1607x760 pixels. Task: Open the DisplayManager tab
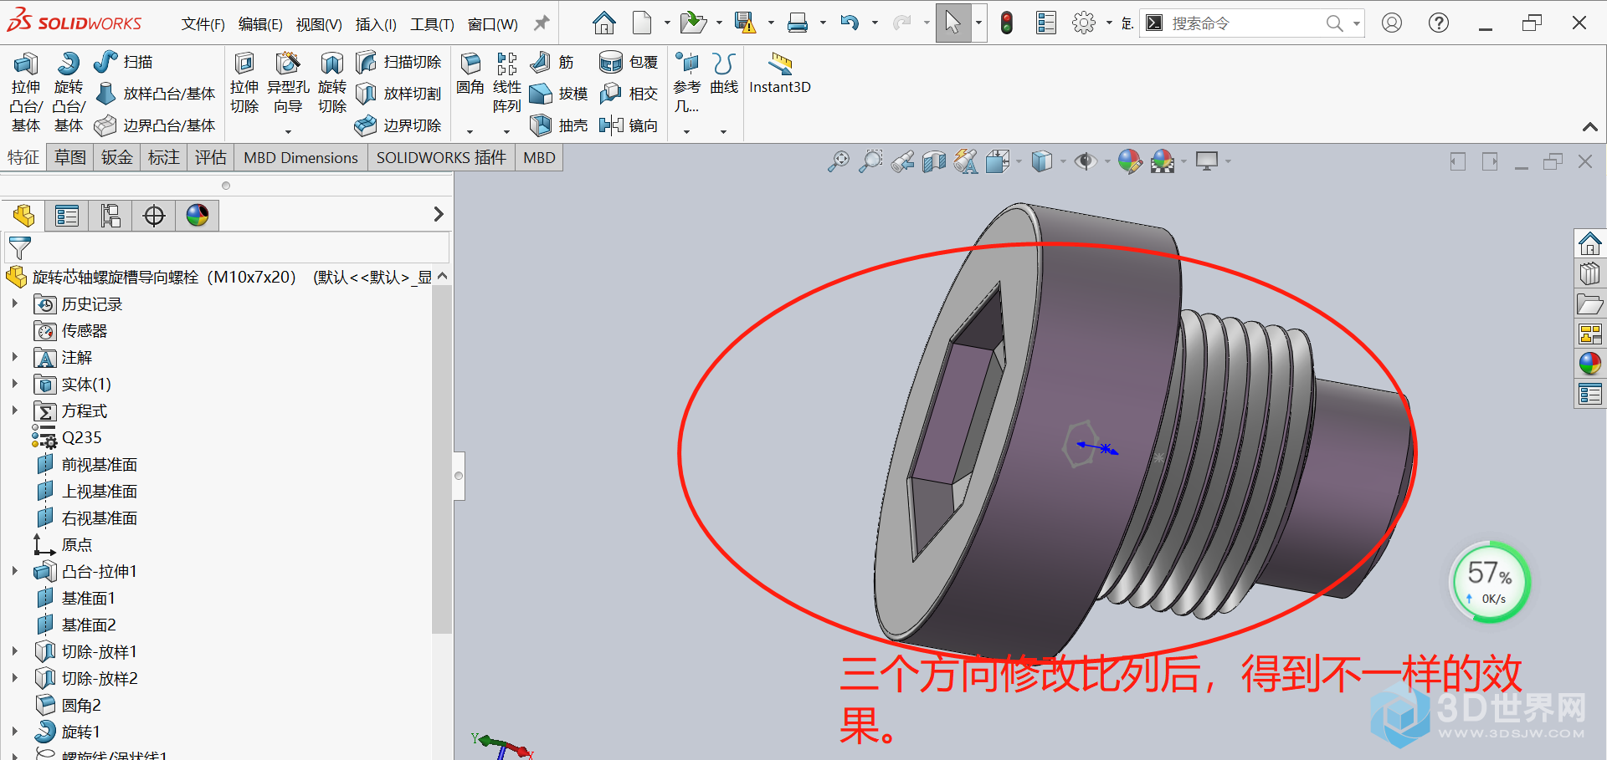click(198, 216)
